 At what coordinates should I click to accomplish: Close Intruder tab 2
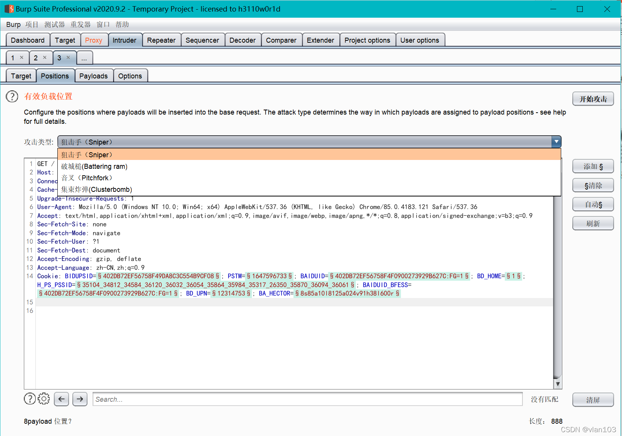45,58
